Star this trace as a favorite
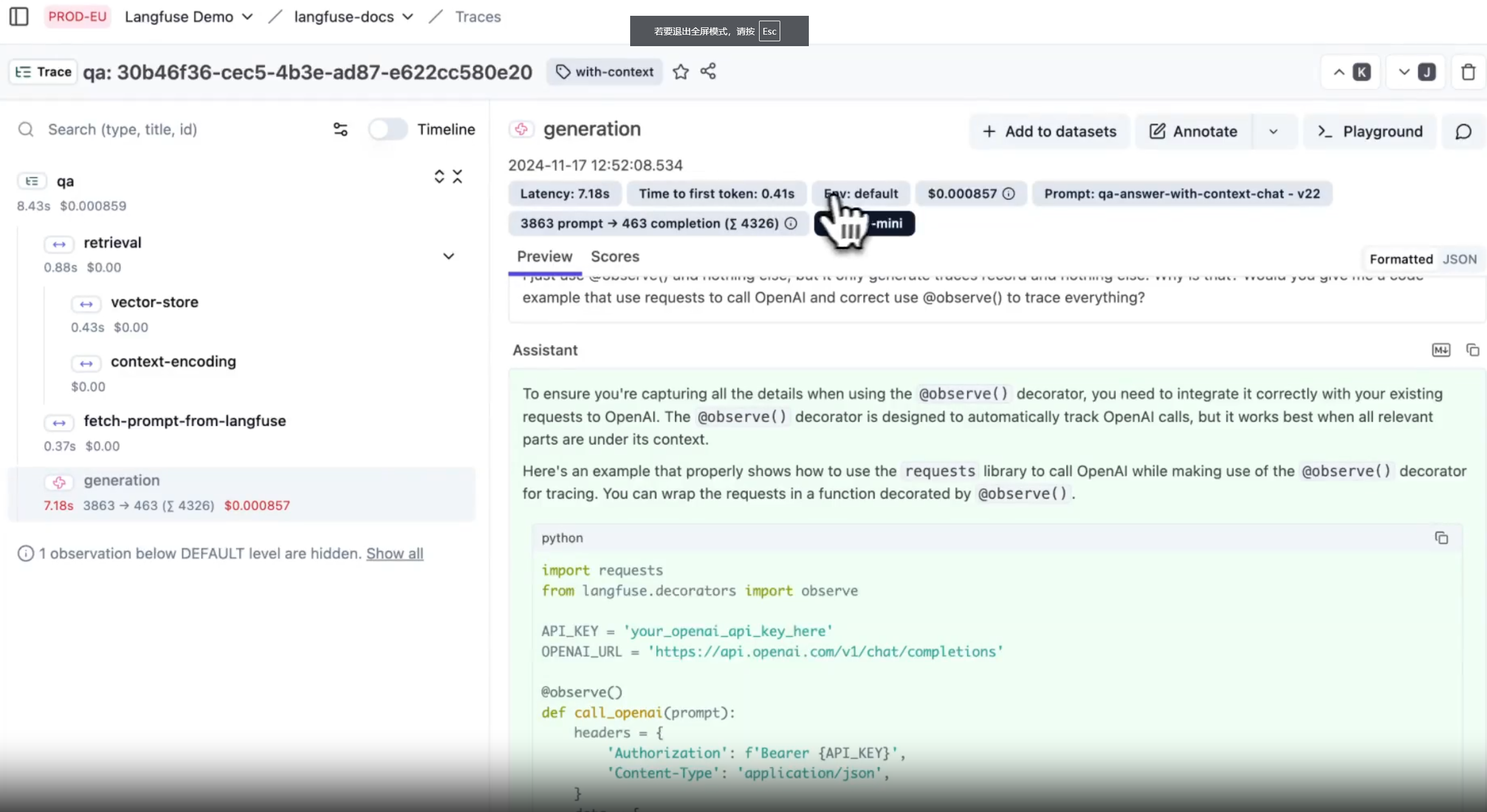Viewport: 1487px width, 812px height. coord(681,72)
